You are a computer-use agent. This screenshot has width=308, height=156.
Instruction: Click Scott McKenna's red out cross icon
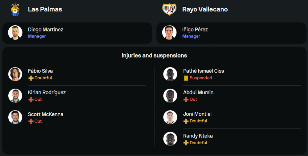31,121
